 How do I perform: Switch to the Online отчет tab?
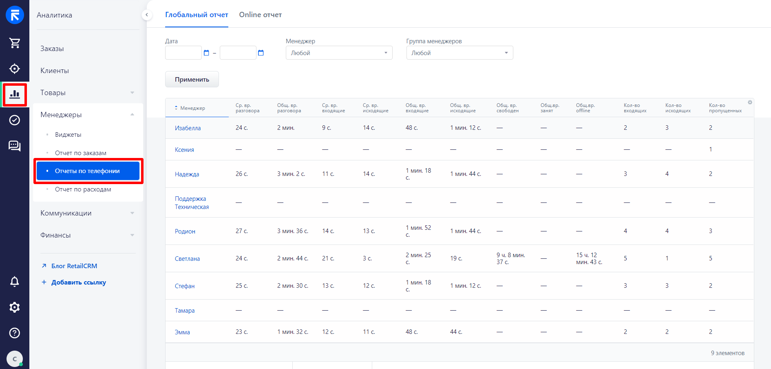260,15
